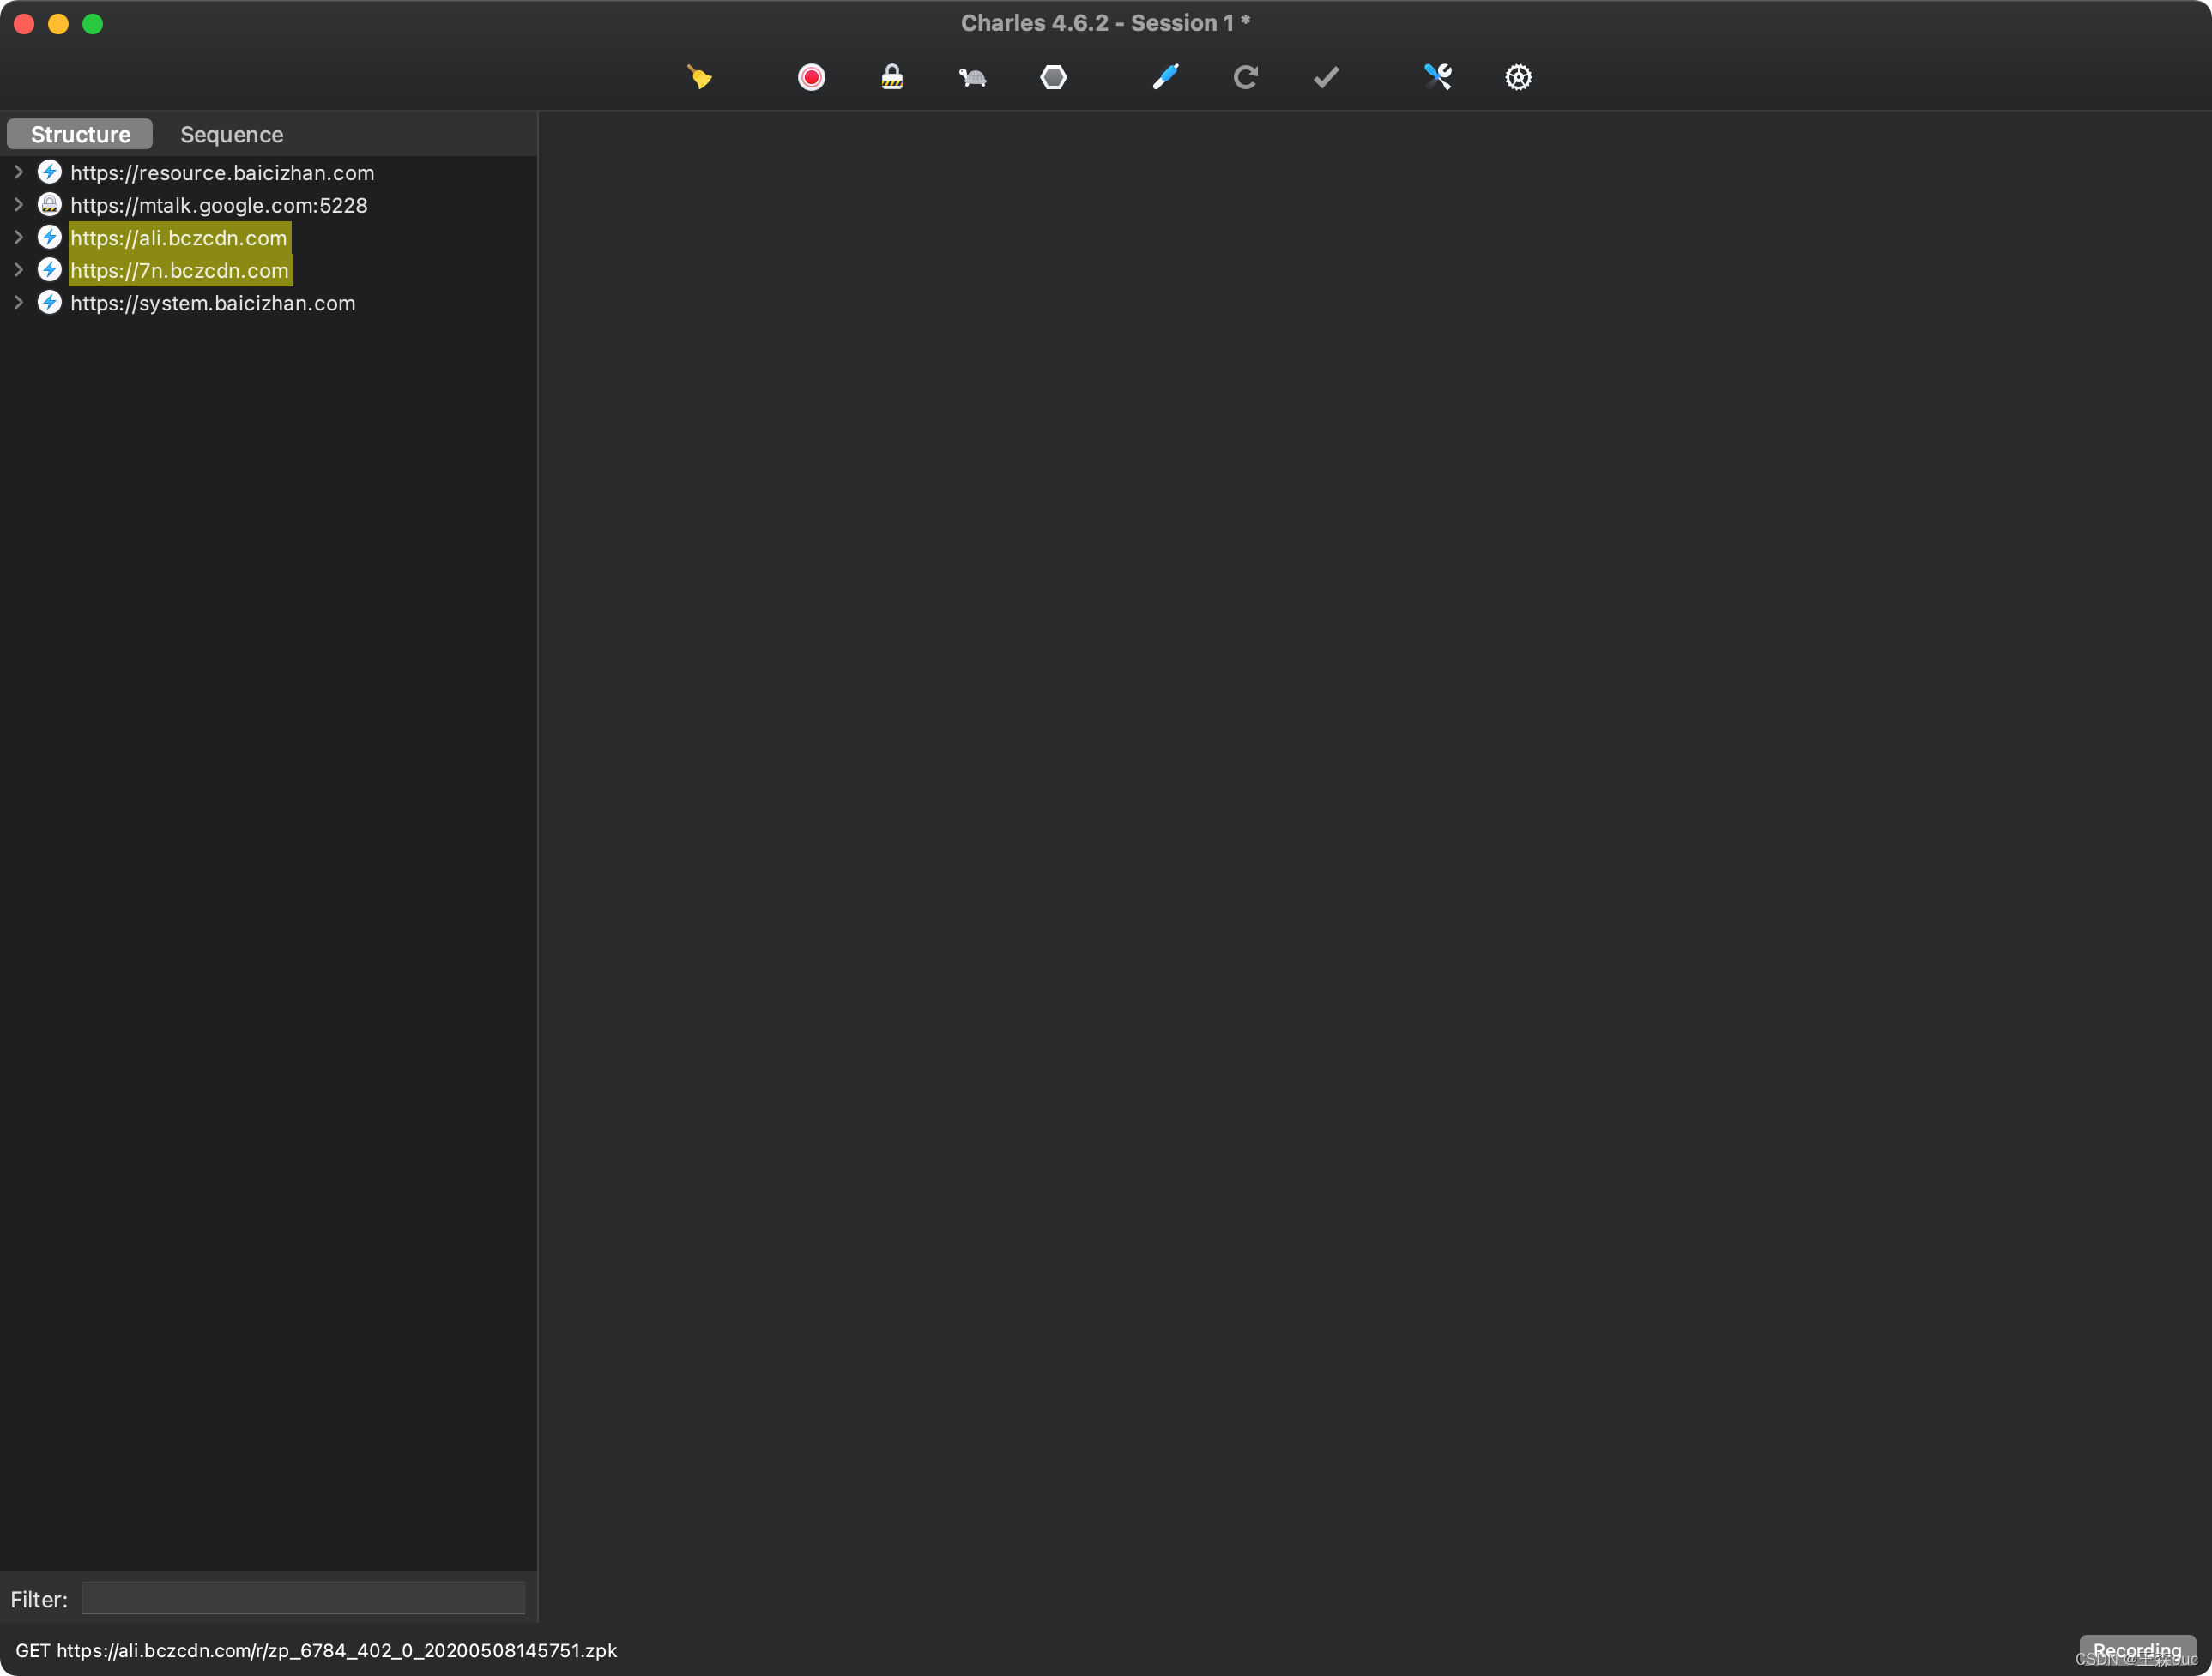Switch to the Sequence tab

coord(231,134)
